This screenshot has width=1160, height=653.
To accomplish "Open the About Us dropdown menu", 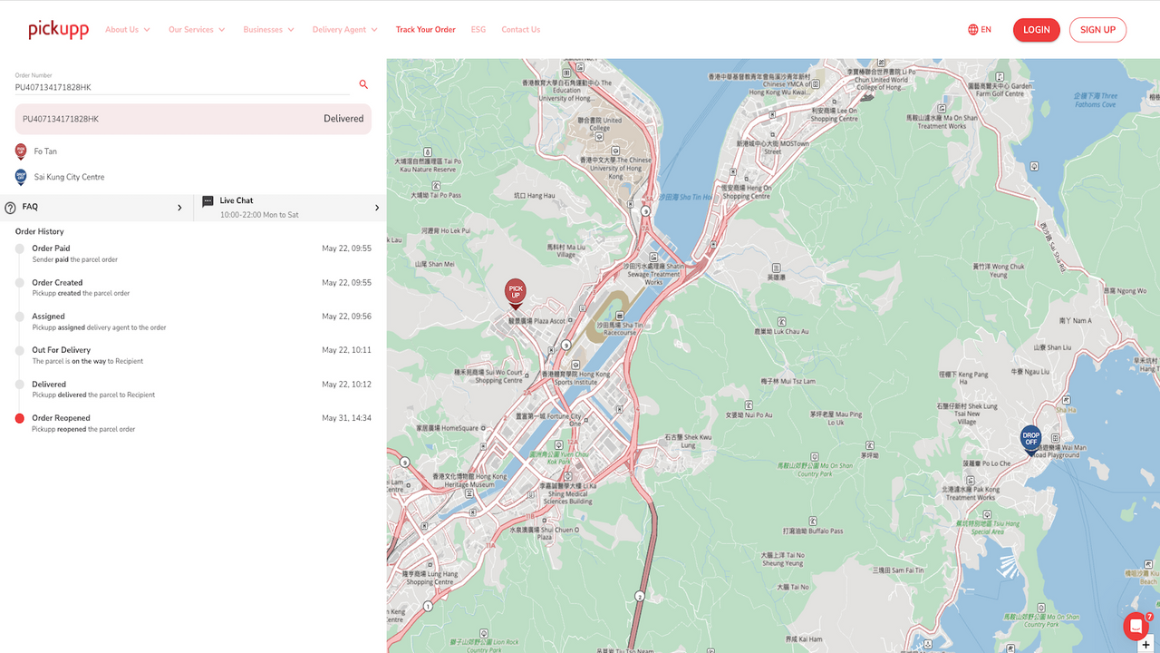I will 127,29.
